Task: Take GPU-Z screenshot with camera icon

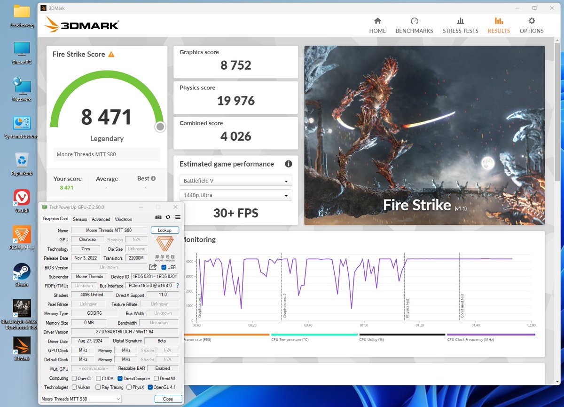Action: [158, 217]
